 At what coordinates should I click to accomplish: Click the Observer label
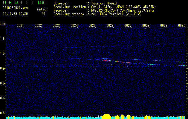pos(61,3)
